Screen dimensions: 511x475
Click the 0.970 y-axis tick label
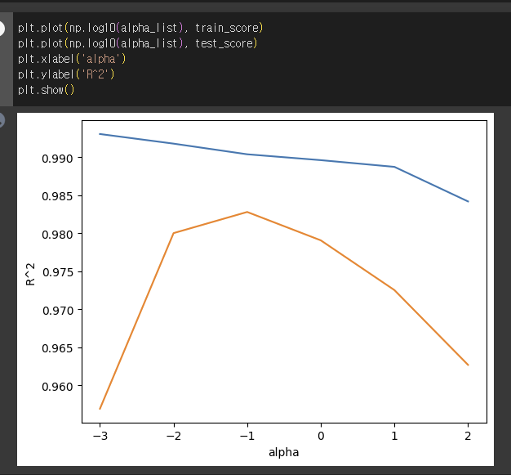coord(57,311)
